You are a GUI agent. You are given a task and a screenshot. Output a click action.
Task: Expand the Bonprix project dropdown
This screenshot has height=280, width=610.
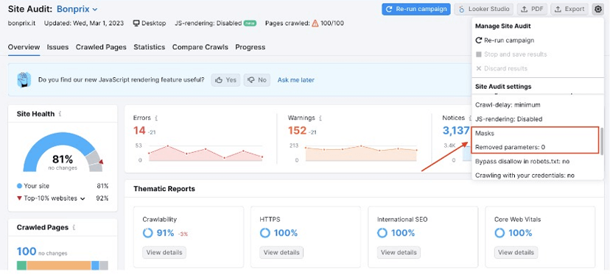point(77,9)
